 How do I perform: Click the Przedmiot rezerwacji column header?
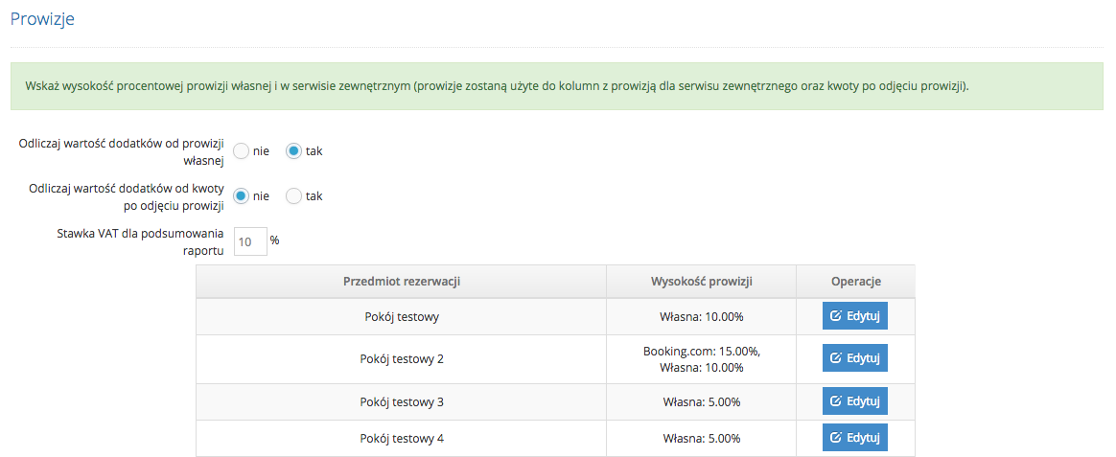[402, 282]
